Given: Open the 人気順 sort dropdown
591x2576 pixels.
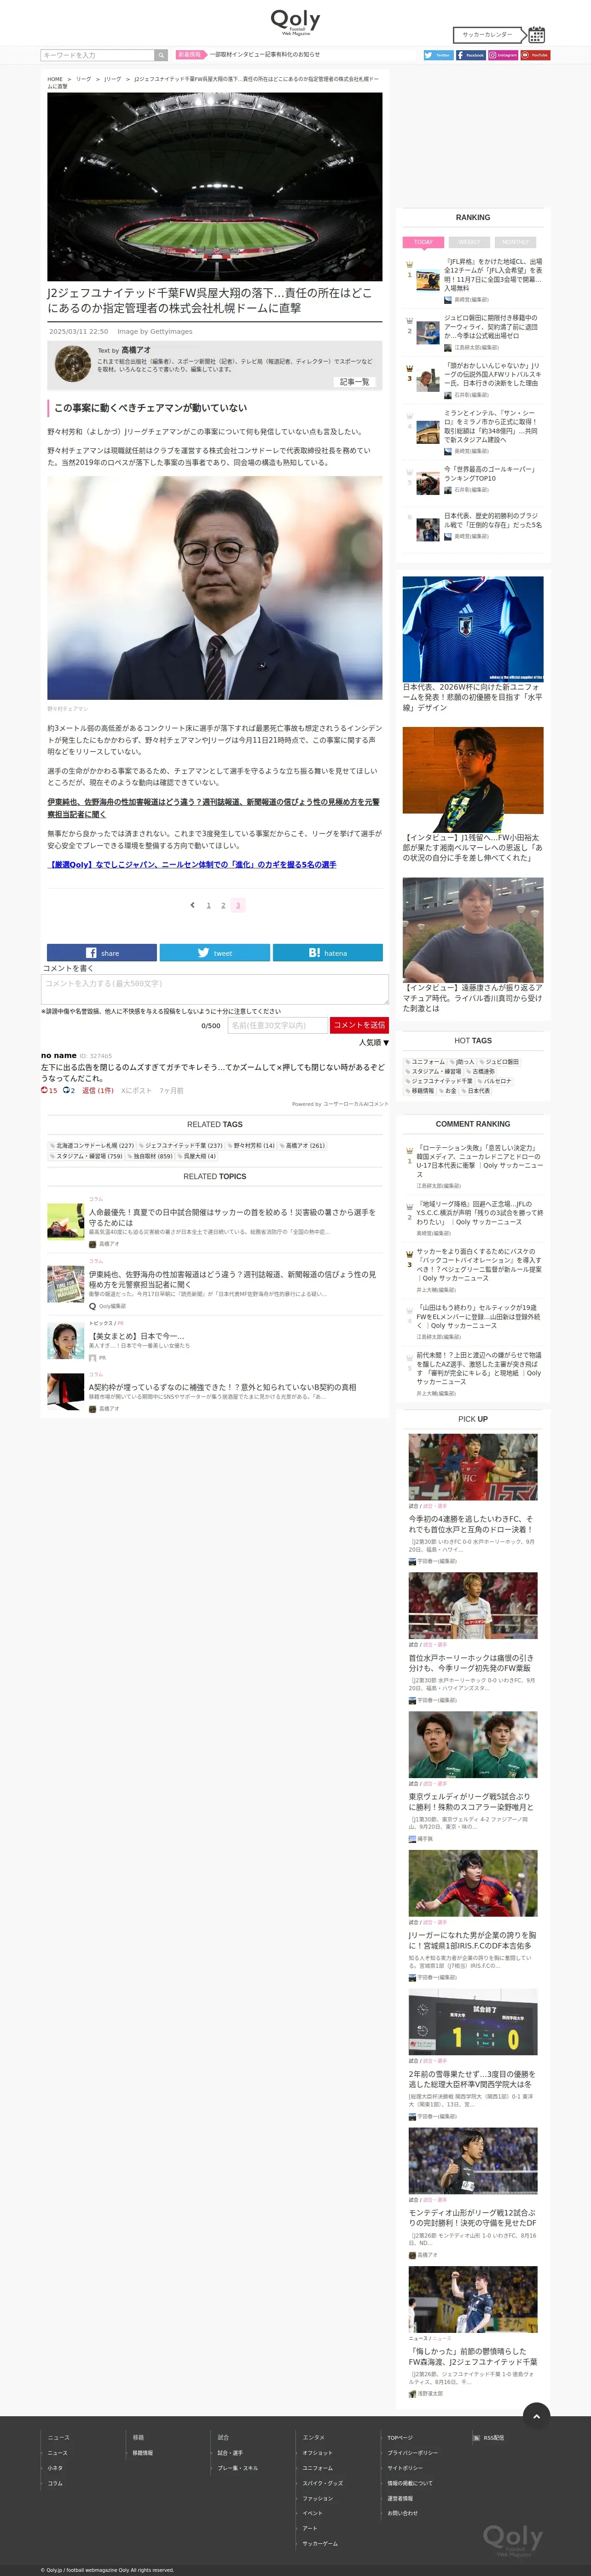Looking at the screenshot, I should [374, 1042].
